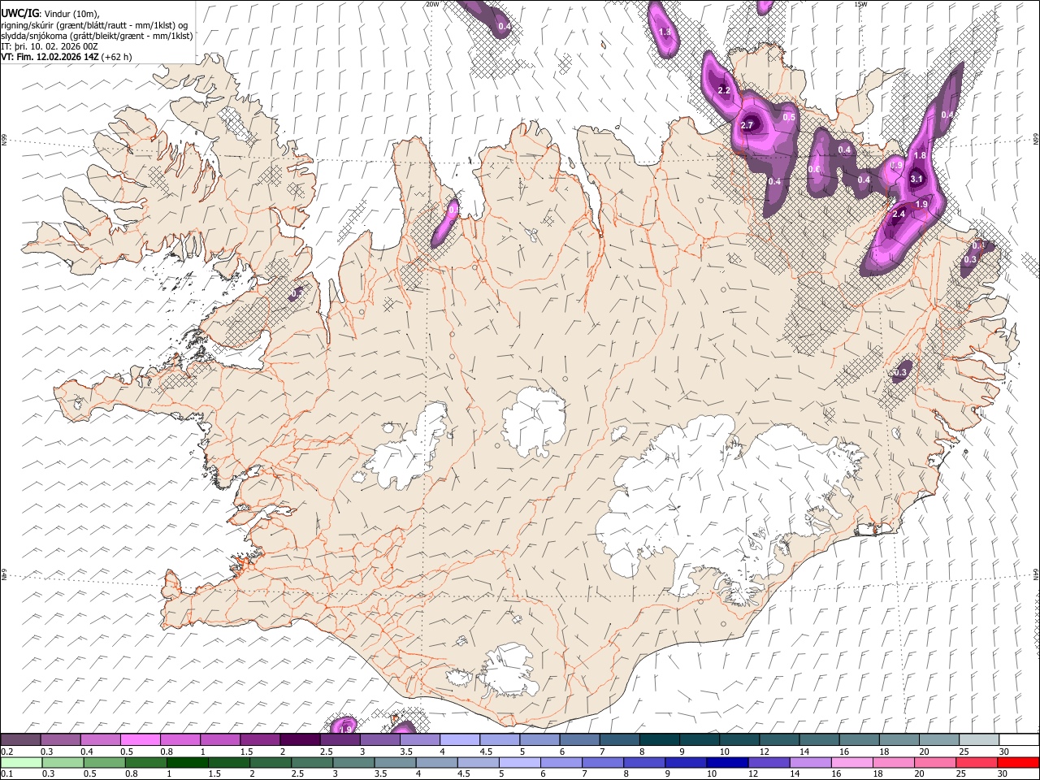Click the 2.2 snowfall value label
Screen dimensions: 1040x780
tap(725, 90)
